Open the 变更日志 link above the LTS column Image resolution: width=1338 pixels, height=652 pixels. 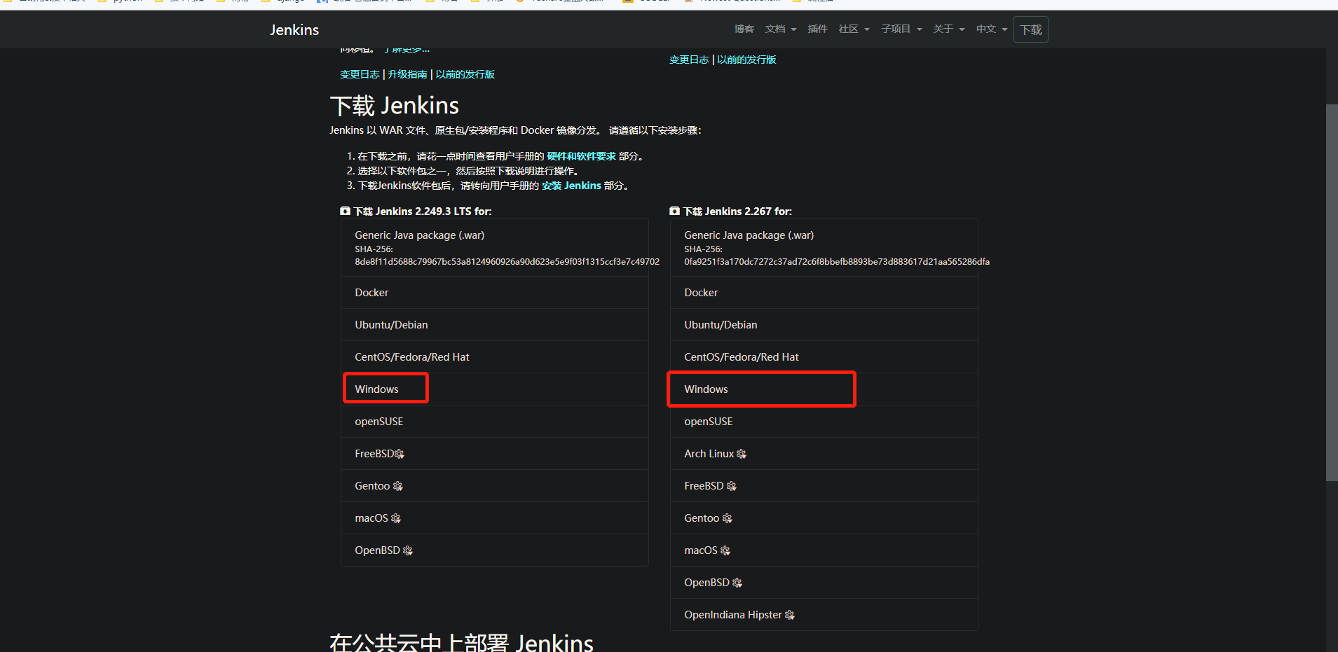click(360, 74)
